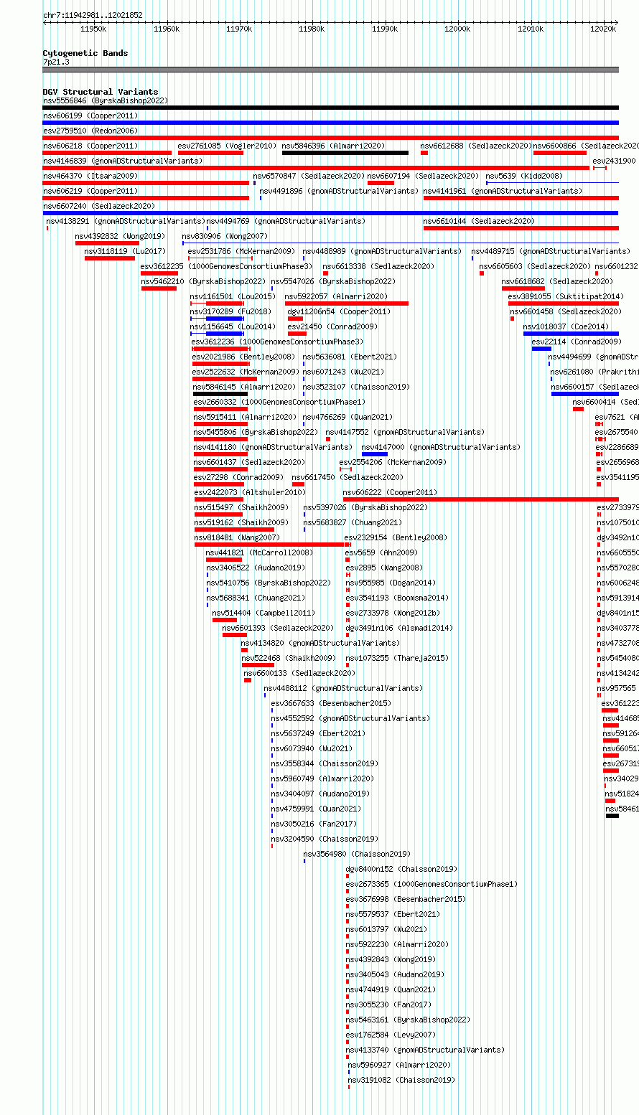Image resolution: width=639 pixels, height=1115 pixels.
Task: Select nsv4488989 (gnomADStructuralVariants) label
Action: pos(382,252)
